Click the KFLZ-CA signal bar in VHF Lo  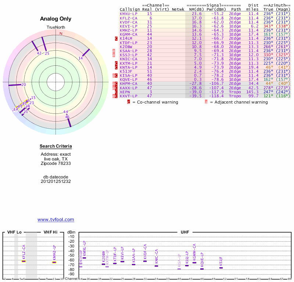[24, 261]
